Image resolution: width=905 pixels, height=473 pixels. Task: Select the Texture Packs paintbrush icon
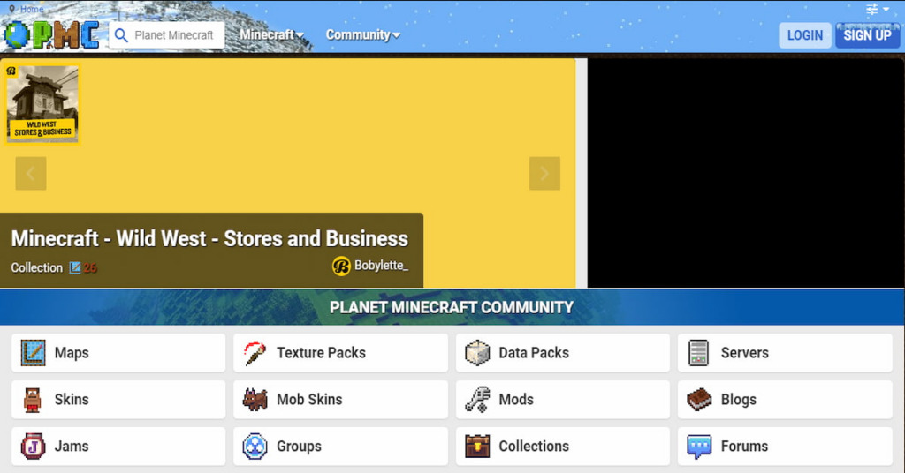pos(255,353)
